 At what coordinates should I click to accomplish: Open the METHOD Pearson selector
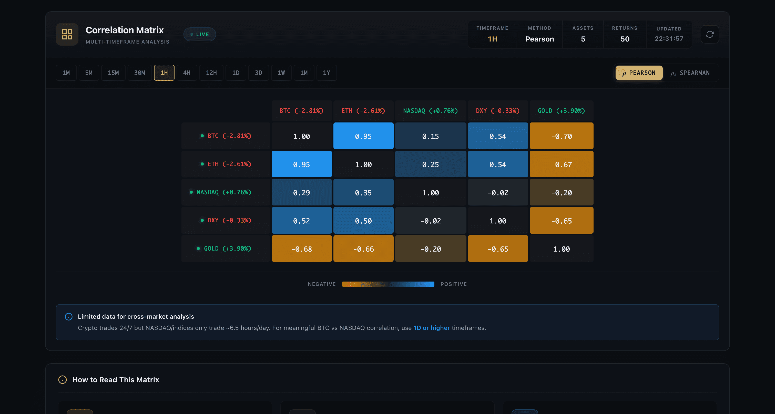[x=539, y=34]
